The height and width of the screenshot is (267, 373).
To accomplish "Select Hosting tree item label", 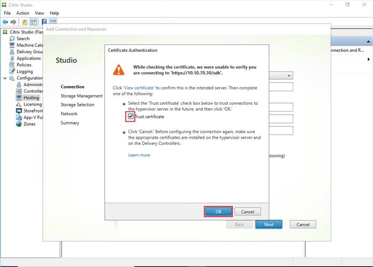I will coord(31,97).
